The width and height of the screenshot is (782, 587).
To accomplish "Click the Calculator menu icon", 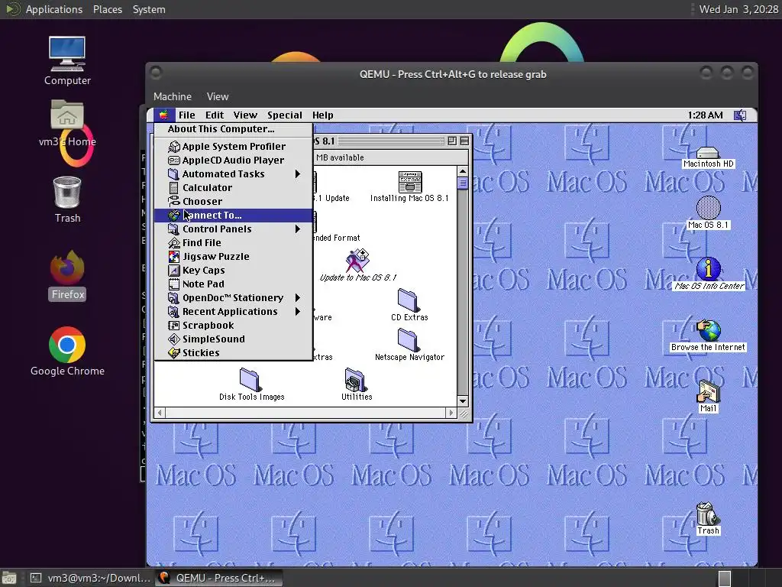I will (173, 188).
